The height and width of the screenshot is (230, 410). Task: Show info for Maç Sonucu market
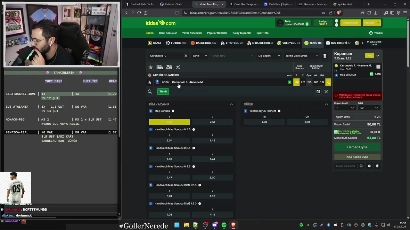[173, 111]
